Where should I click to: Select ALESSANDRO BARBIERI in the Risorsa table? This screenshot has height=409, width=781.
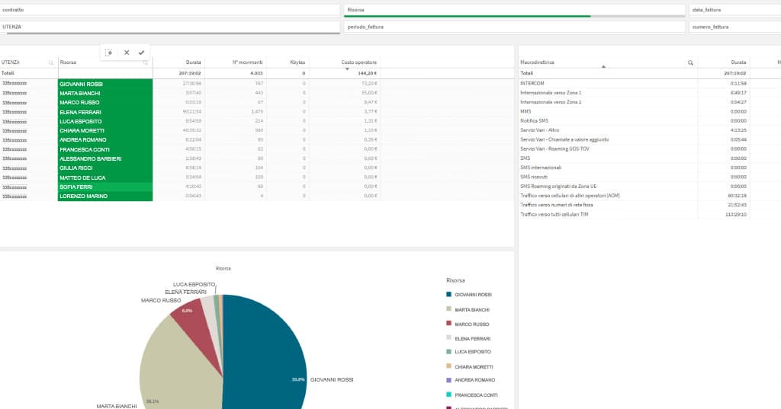click(105, 158)
